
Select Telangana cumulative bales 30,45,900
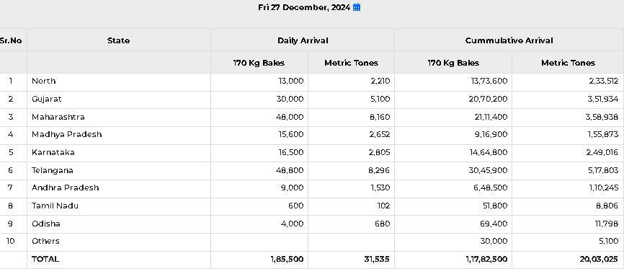tap(488, 170)
